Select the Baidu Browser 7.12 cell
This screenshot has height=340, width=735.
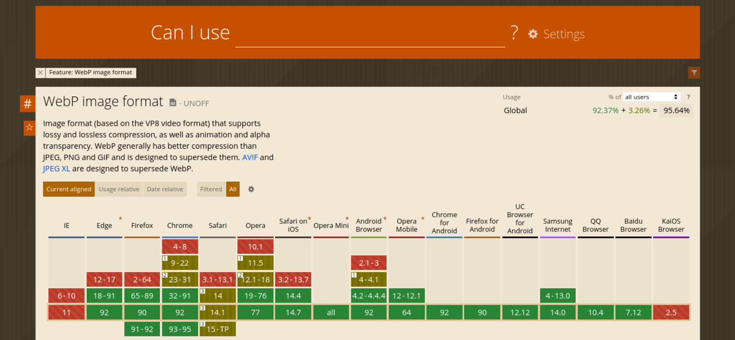(x=633, y=312)
